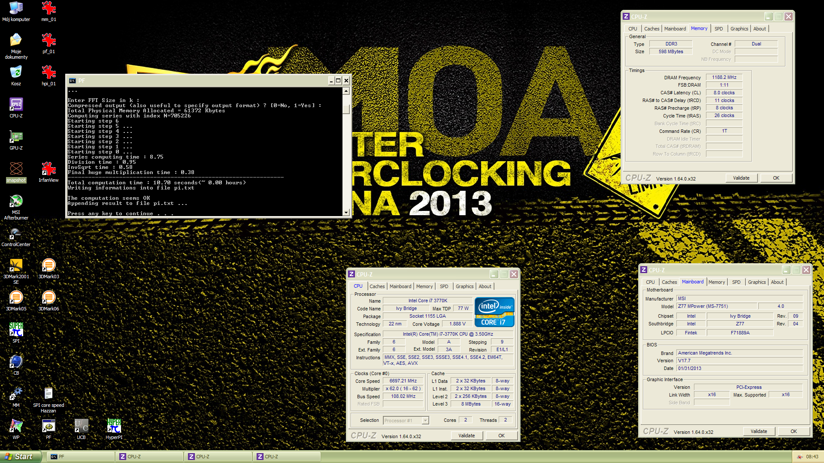Click the PF console title bar icon
The image size is (824, 463).
coord(72,81)
